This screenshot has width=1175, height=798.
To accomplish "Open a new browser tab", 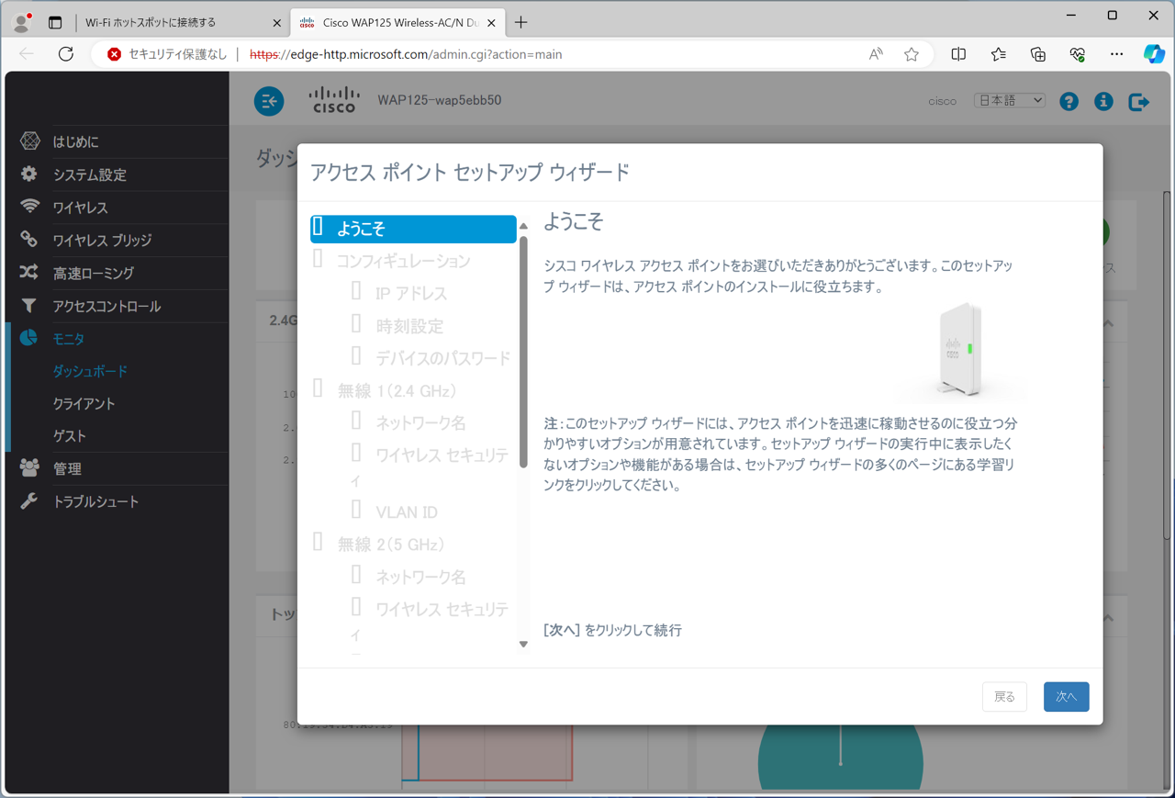I will 521,22.
